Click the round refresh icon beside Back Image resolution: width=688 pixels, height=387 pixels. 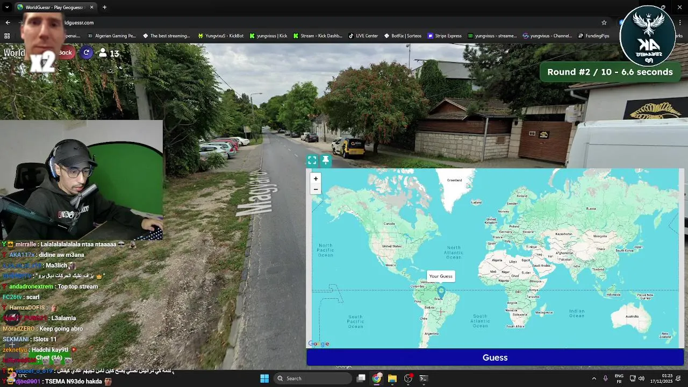tap(87, 53)
